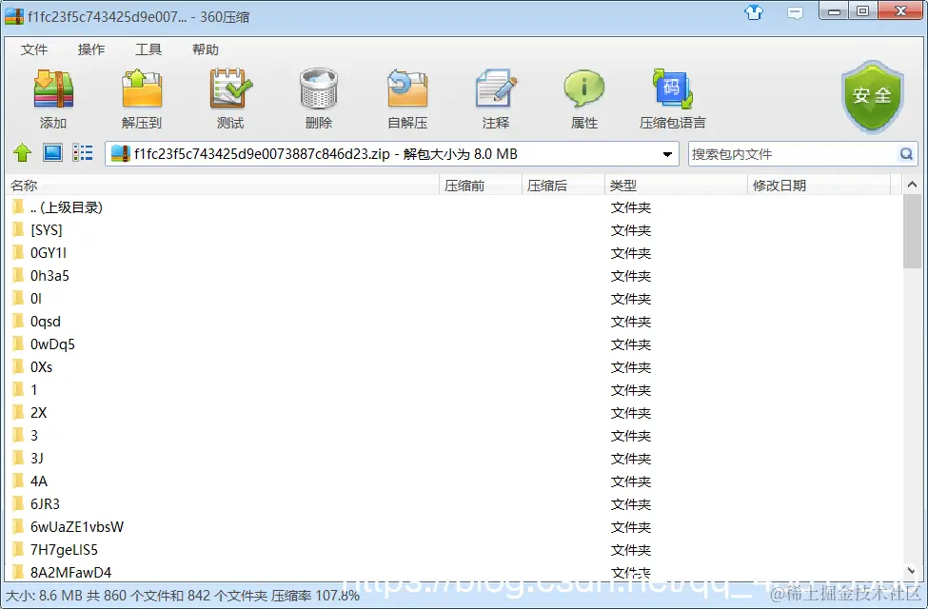
Task: Click folder icon of 0GY1I row
Action: tap(19, 253)
